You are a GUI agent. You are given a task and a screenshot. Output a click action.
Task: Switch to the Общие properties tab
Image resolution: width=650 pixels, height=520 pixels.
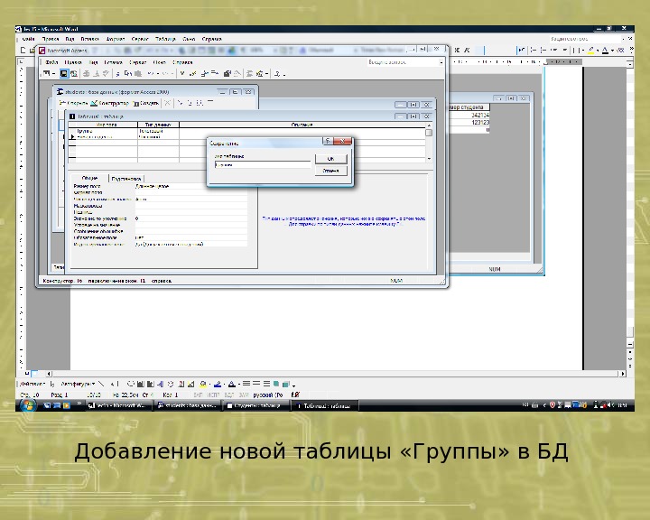click(x=89, y=178)
